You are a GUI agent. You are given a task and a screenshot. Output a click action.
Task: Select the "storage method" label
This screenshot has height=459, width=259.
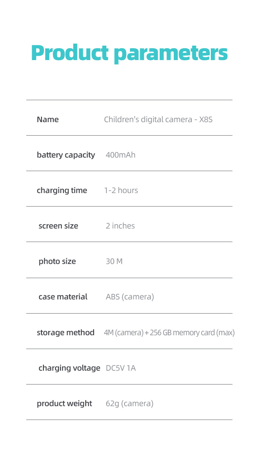[x=66, y=333]
